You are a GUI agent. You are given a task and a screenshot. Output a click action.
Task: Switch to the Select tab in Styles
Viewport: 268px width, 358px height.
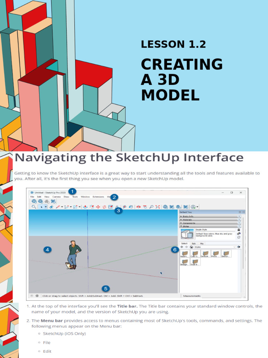pos(184,243)
